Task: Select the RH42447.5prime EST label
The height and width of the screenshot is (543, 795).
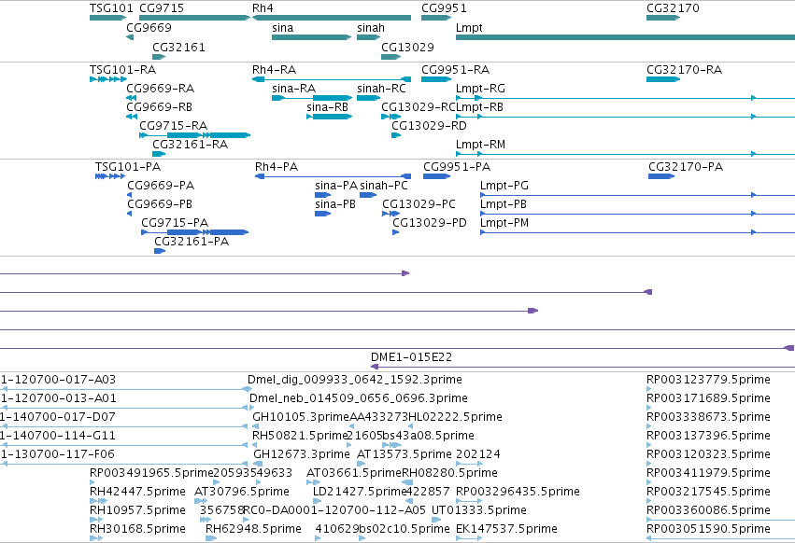Action: tap(138, 492)
